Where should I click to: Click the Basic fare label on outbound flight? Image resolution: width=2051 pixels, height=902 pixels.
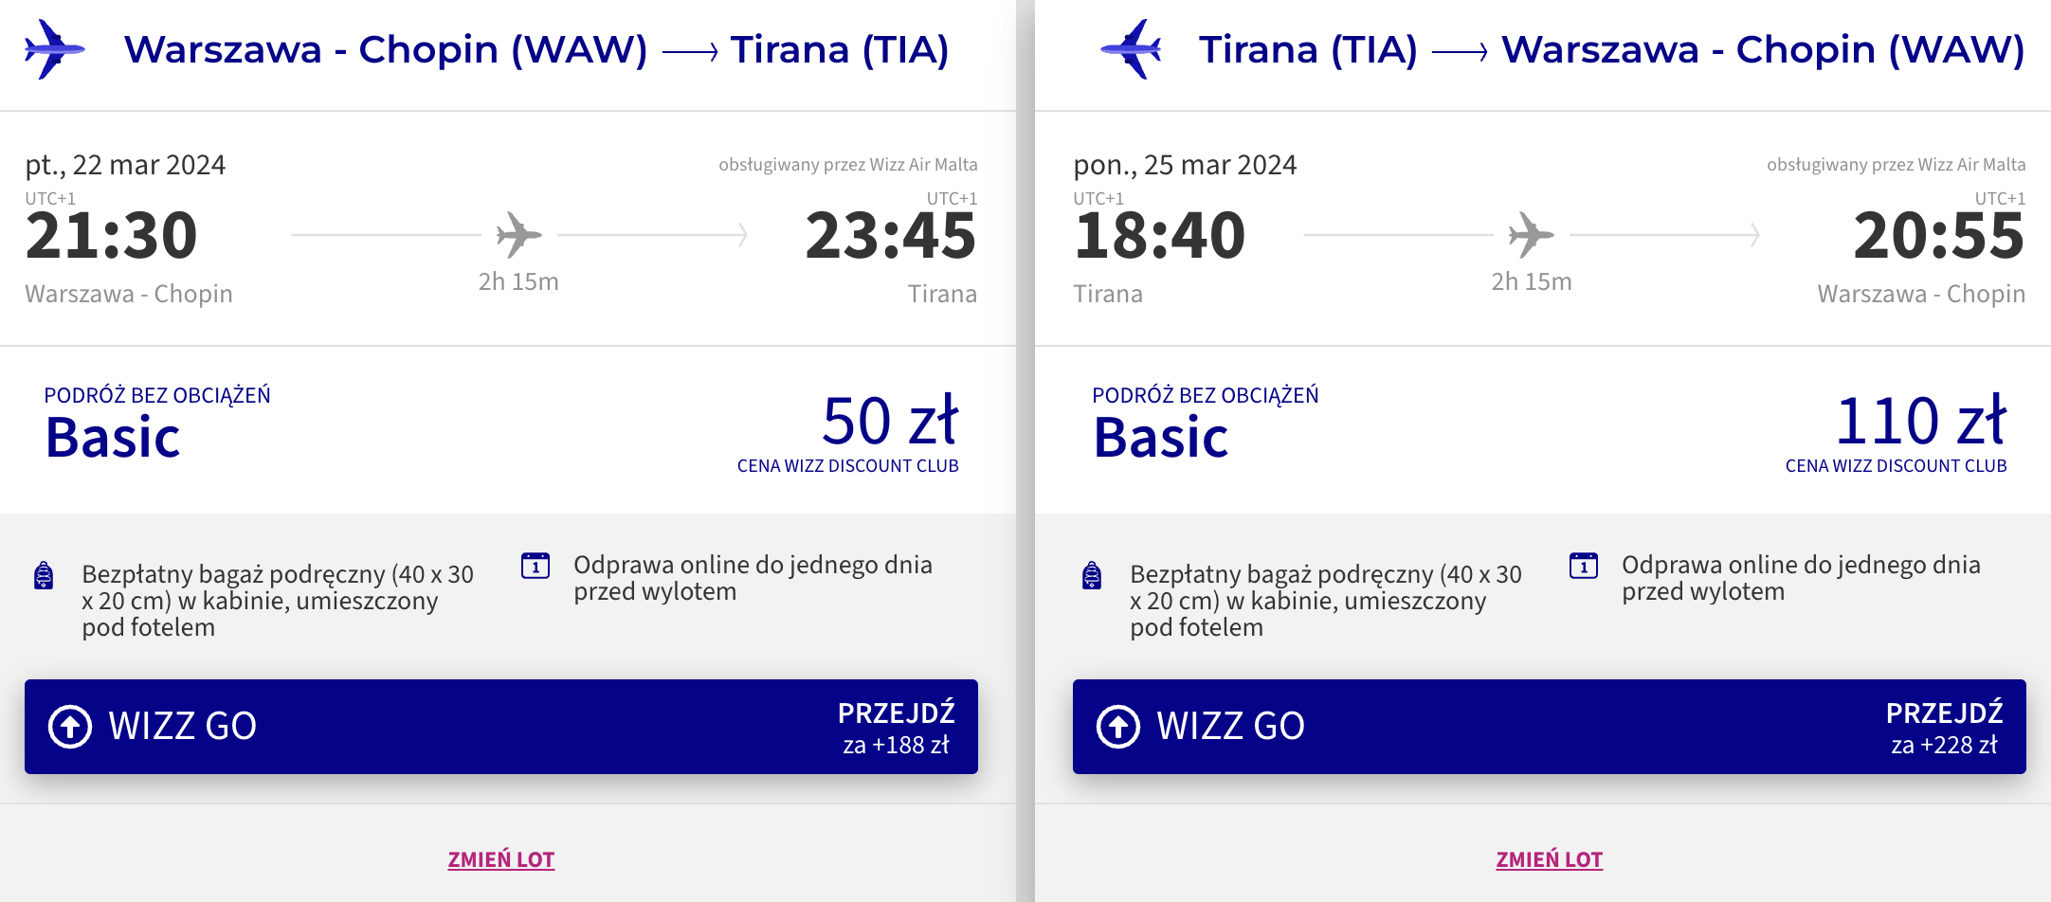(113, 438)
